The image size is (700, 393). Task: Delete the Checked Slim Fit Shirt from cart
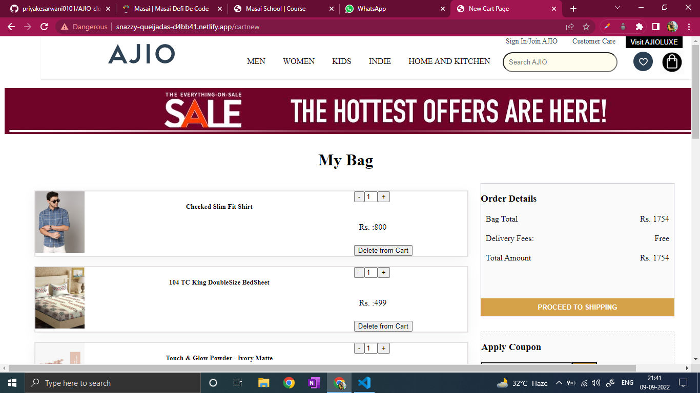383,250
